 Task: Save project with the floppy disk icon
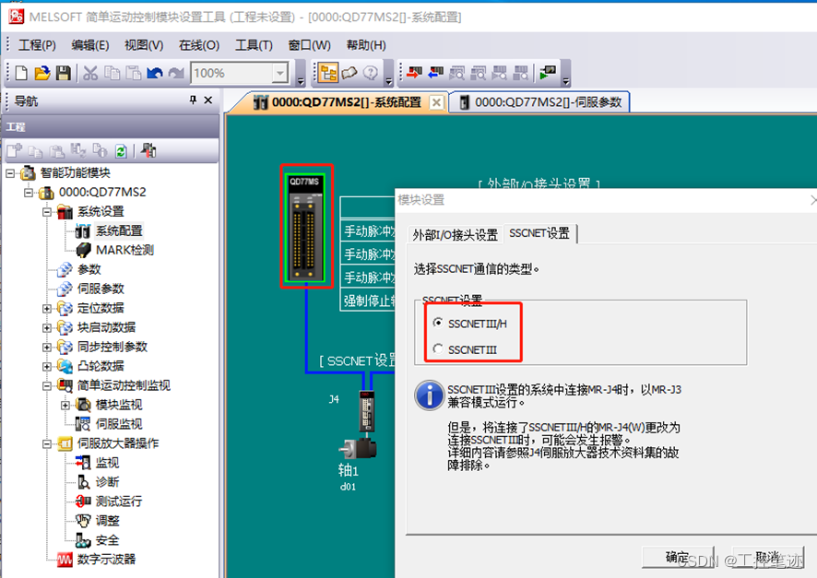(x=63, y=73)
